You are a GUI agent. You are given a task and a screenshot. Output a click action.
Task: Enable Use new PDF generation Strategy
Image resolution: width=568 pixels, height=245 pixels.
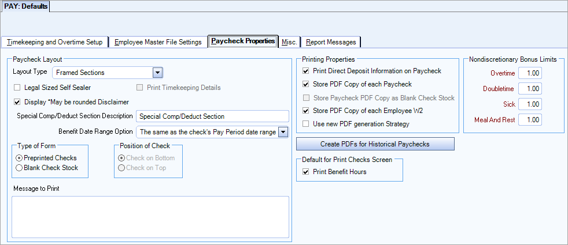306,124
